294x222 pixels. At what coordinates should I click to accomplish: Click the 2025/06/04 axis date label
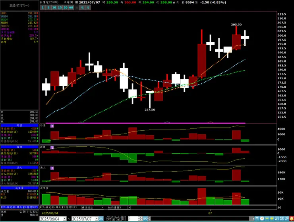[x=50, y=213]
